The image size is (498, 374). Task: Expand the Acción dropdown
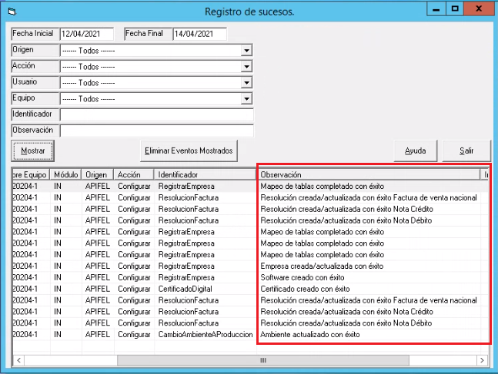click(247, 67)
